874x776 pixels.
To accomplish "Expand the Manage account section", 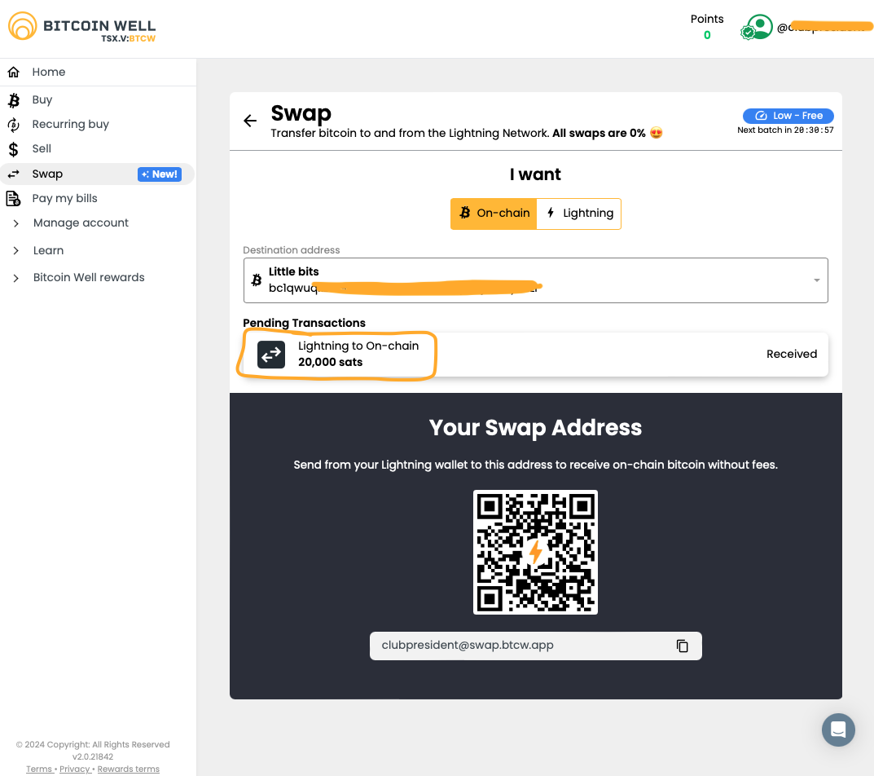I will (x=81, y=223).
